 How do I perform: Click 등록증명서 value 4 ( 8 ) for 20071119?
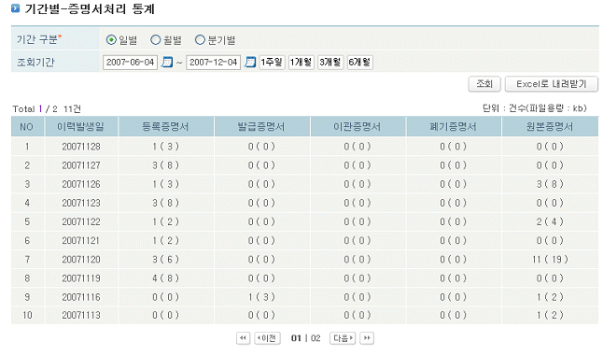coord(166,278)
